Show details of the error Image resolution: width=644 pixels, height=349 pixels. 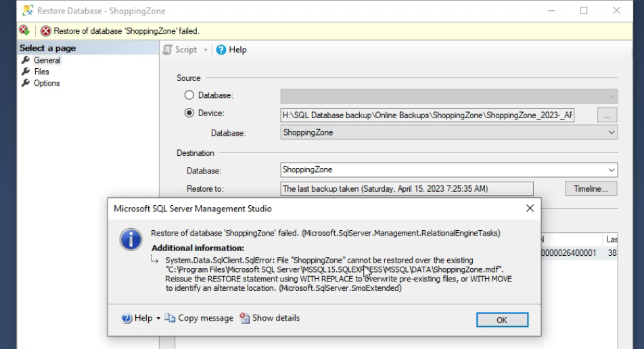269,318
